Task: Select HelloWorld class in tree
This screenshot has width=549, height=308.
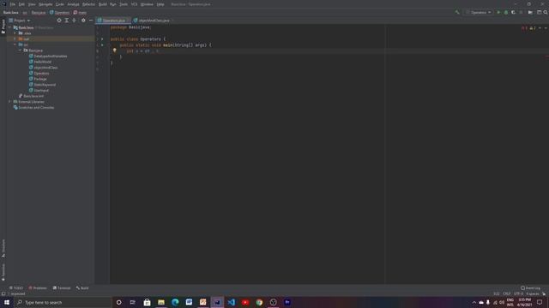Action: coord(39,62)
